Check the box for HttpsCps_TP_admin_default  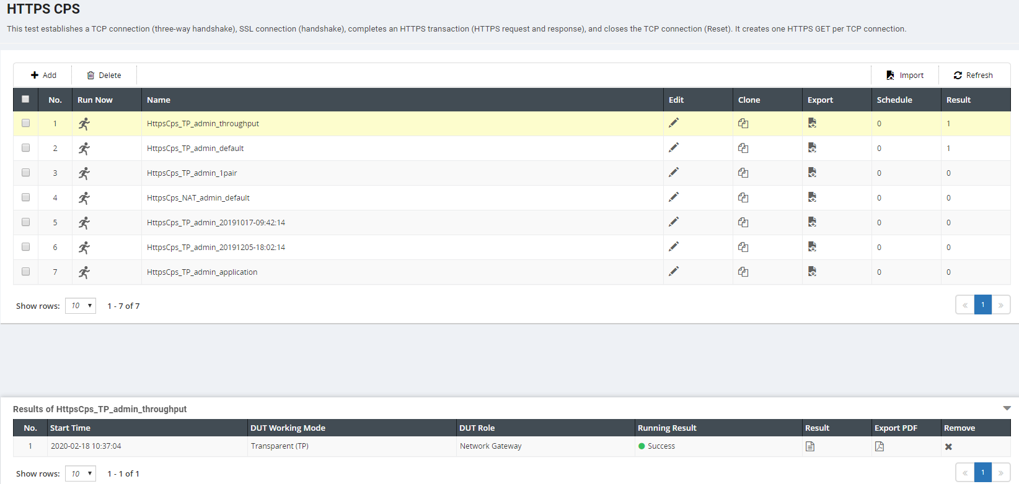click(25, 148)
